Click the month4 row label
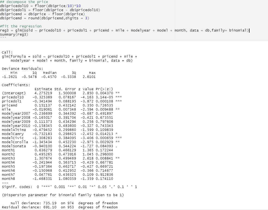 8,162
